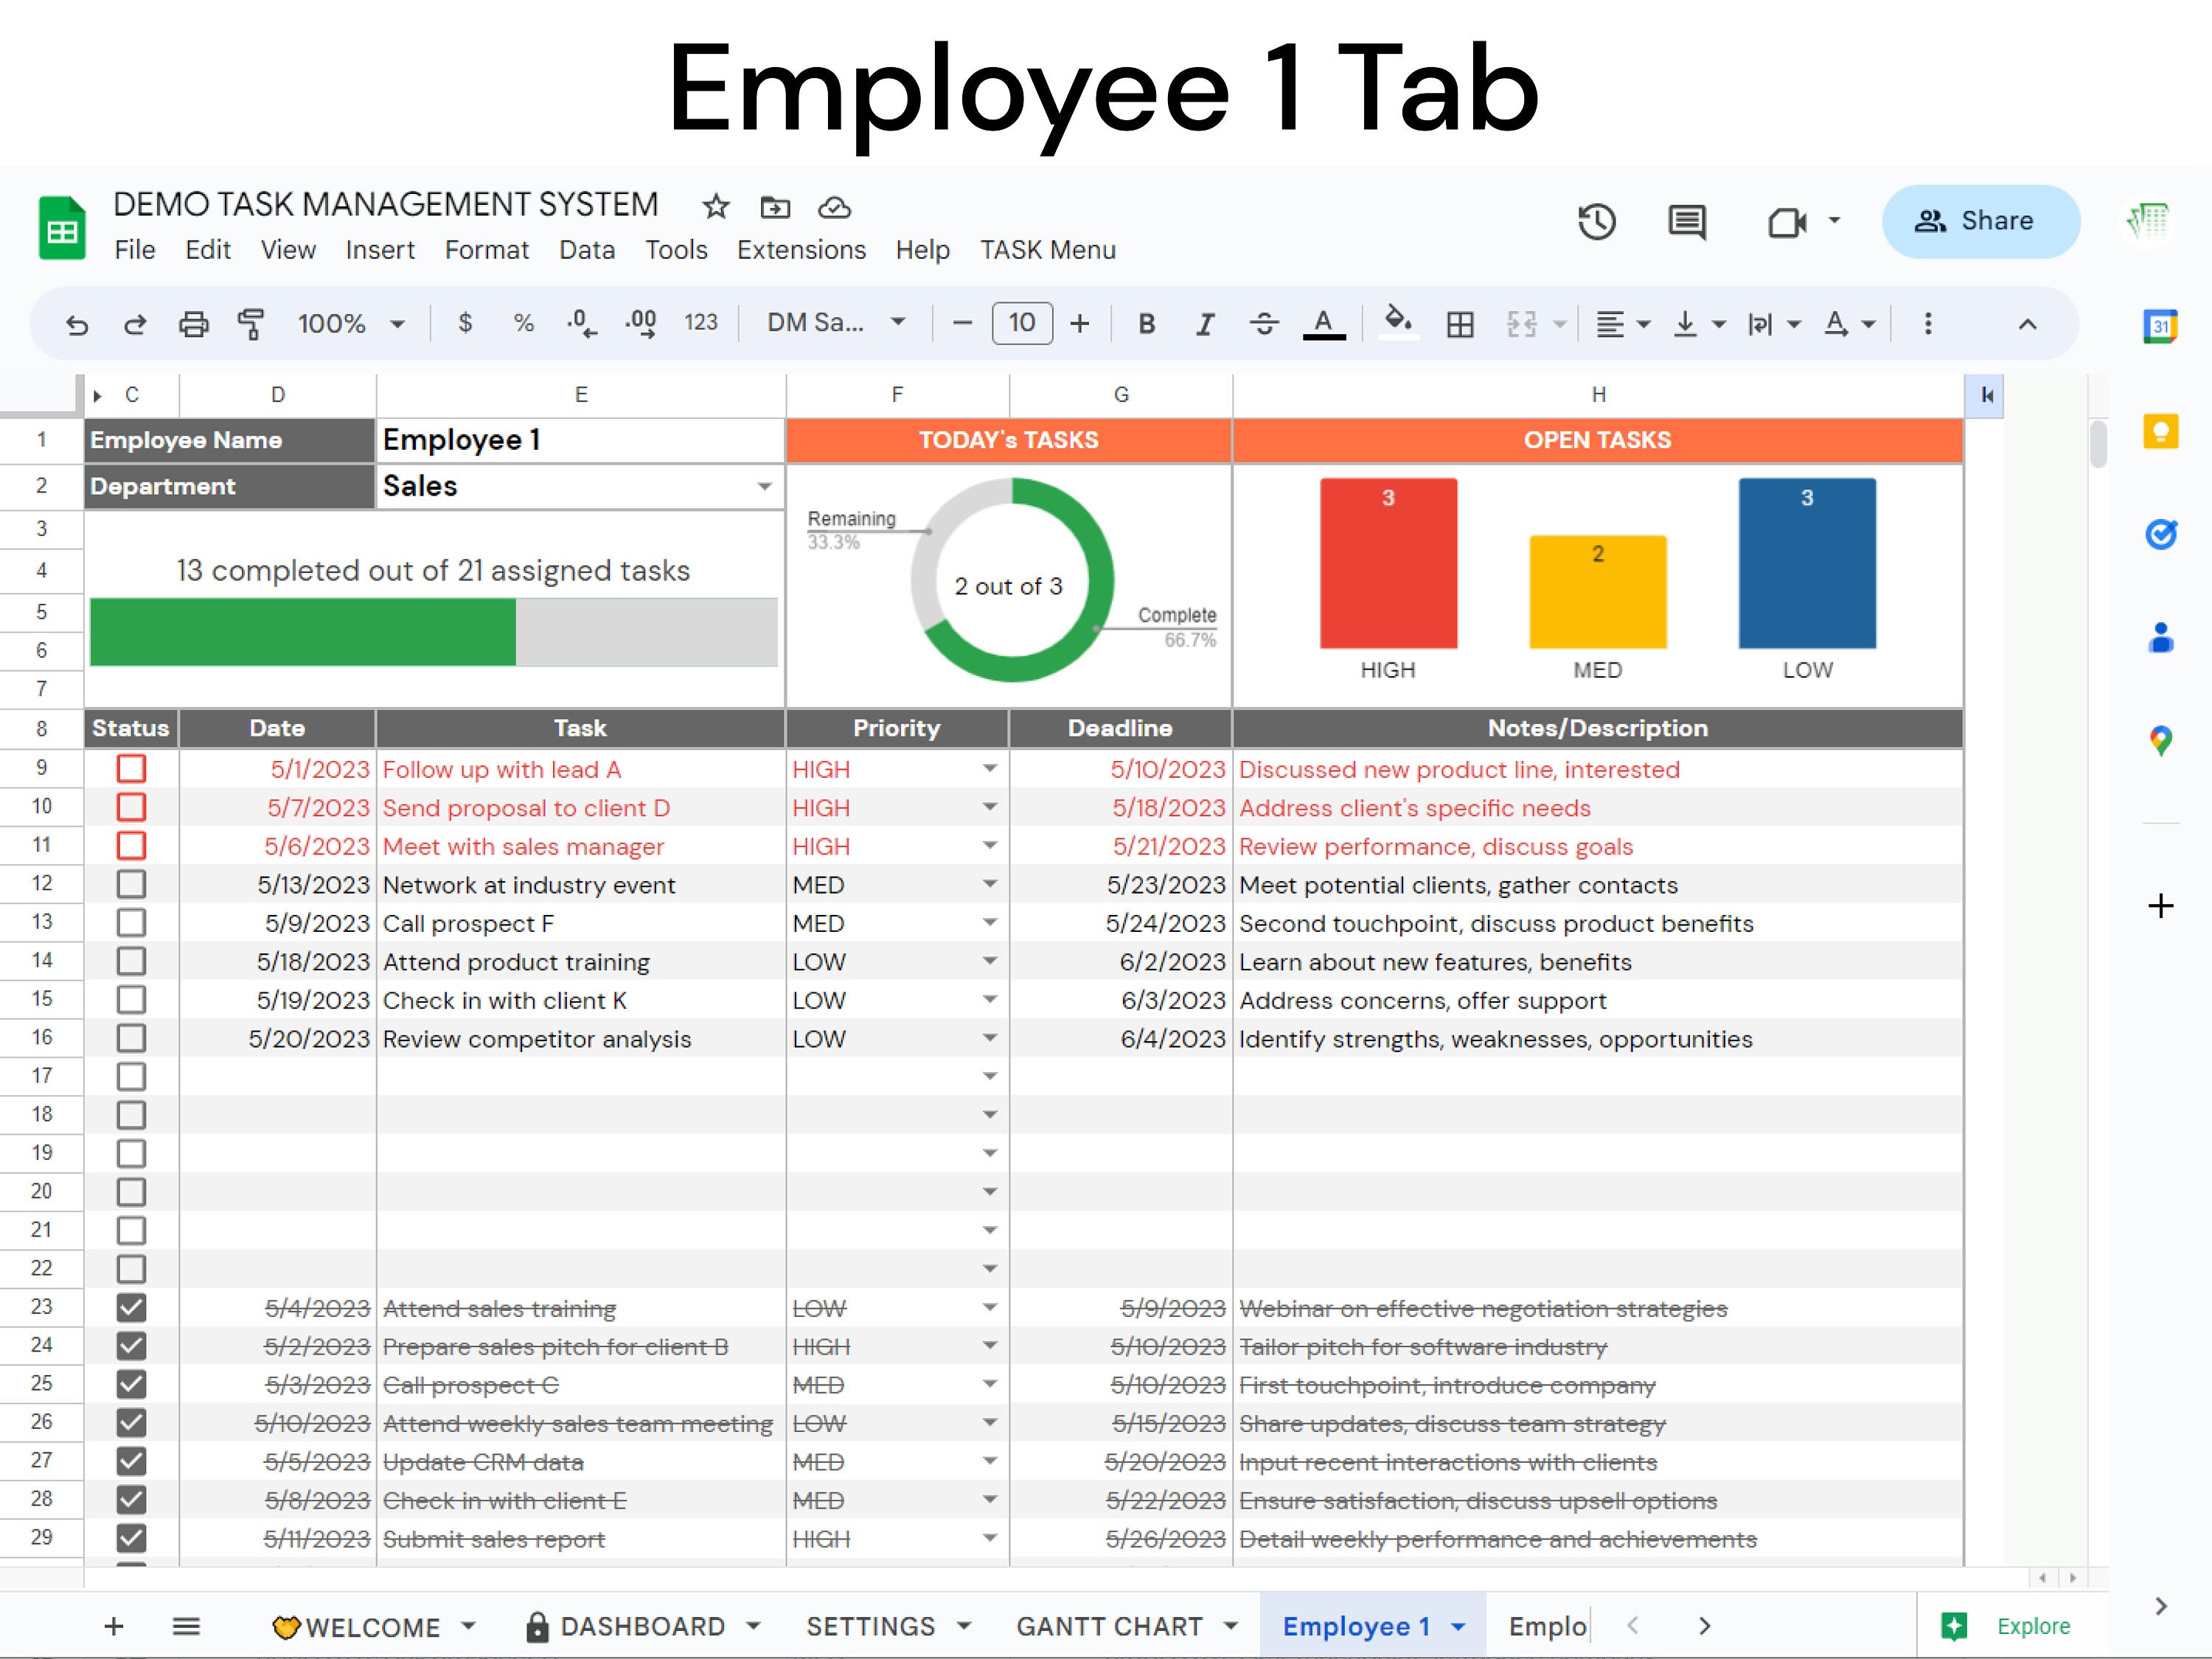Image resolution: width=2212 pixels, height=1659 pixels.
Task: Open Employee 1 sheet tab menu arrow
Action: [x=1458, y=1627]
